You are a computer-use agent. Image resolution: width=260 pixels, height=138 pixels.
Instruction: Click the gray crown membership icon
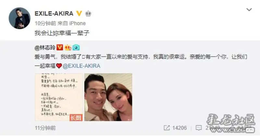click(88, 13)
